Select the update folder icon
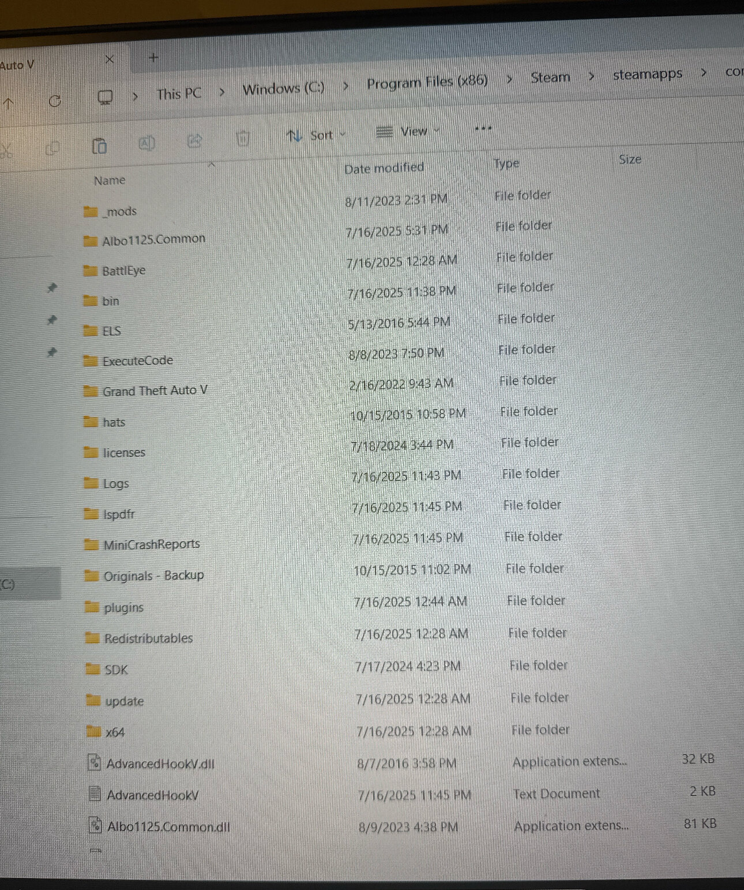 pos(93,700)
